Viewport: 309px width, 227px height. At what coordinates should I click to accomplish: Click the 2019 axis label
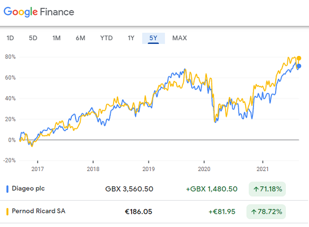148,169
